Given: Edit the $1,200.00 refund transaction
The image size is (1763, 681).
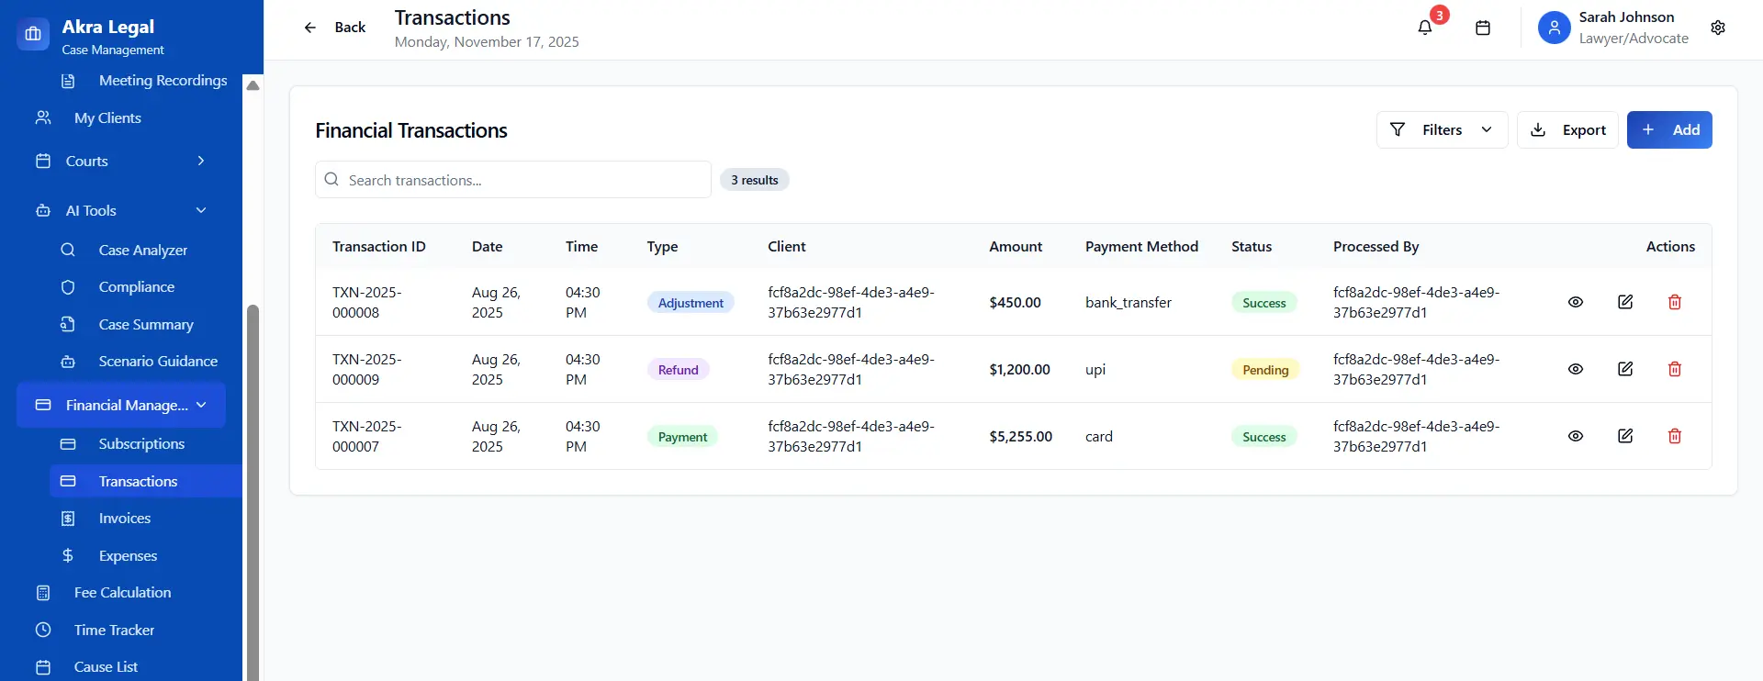Looking at the screenshot, I should coord(1624,369).
